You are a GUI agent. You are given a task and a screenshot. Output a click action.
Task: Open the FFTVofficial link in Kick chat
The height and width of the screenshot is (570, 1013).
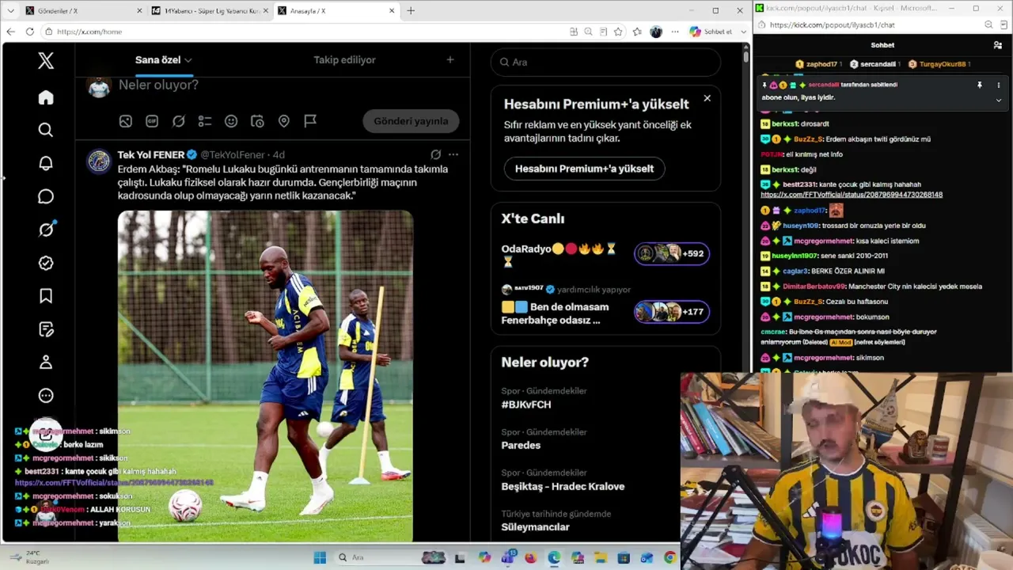click(852, 195)
